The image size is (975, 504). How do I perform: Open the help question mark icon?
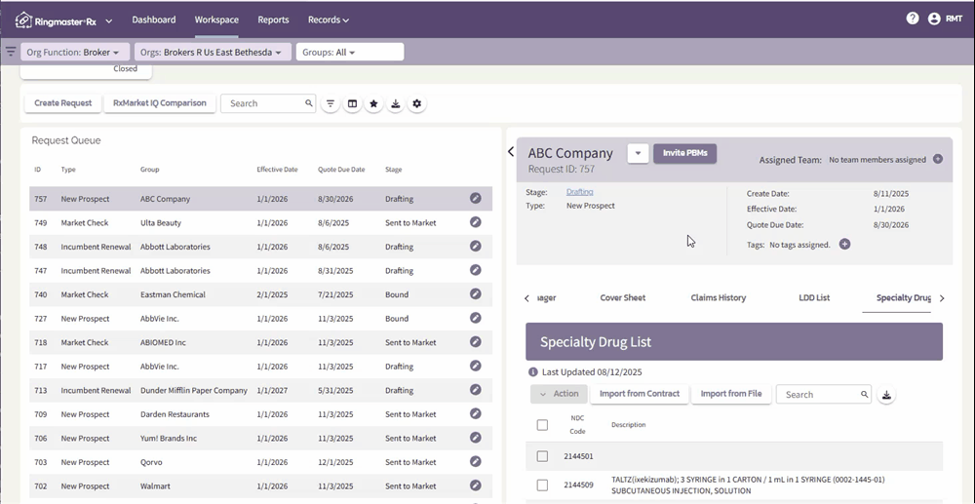[x=913, y=19]
